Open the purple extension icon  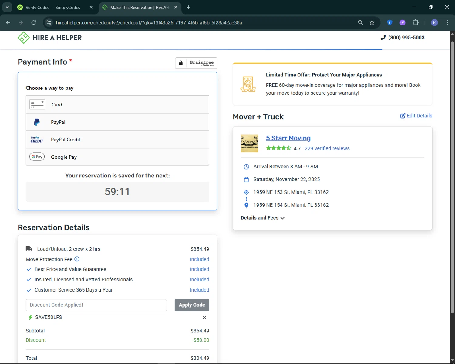coord(403,22)
